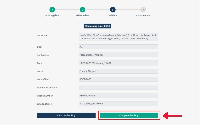Focus the Name field with Thuong Nguyen

[x=118, y=71]
